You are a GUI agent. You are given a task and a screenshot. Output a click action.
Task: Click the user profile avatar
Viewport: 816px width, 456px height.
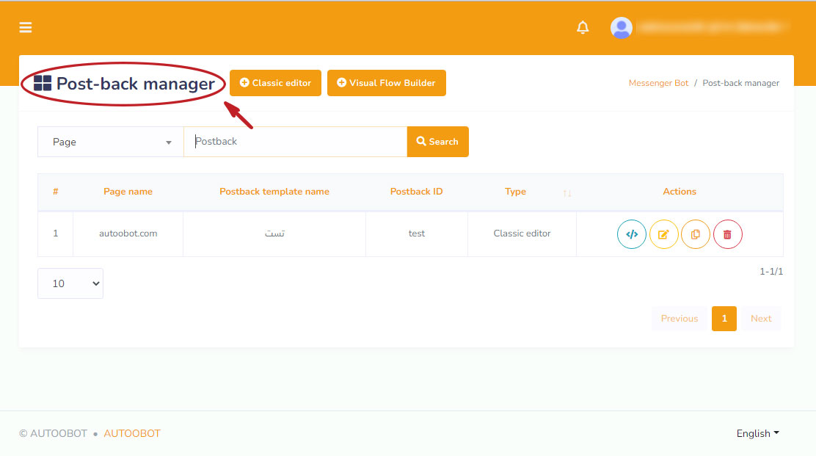coord(621,28)
